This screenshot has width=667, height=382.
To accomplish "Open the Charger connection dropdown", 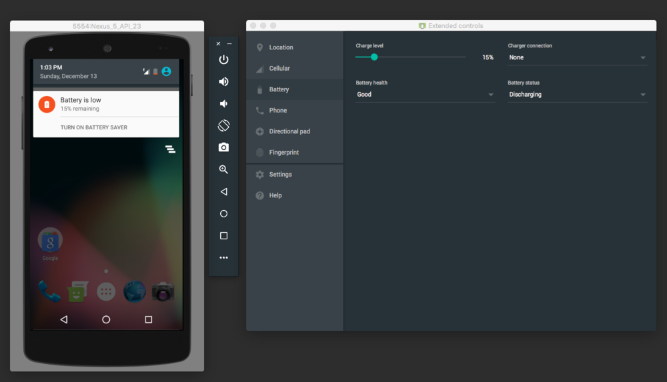I will 577,58.
